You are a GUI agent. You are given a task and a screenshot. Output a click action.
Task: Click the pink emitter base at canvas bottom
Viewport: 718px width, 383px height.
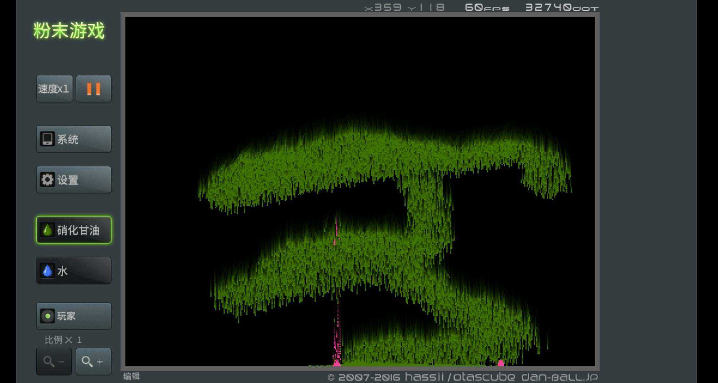tap(336, 363)
